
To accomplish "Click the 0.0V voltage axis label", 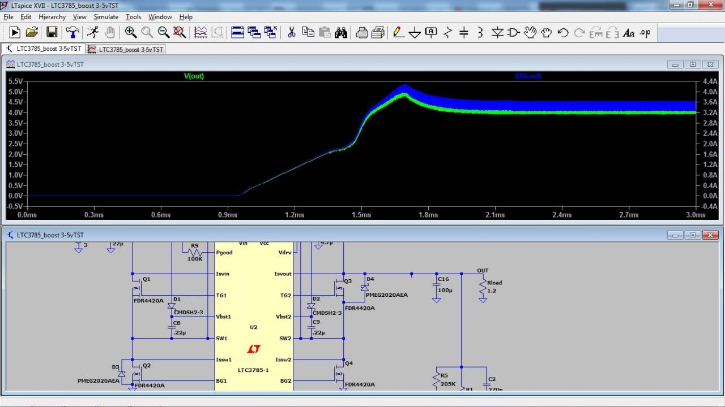I will click(x=15, y=196).
